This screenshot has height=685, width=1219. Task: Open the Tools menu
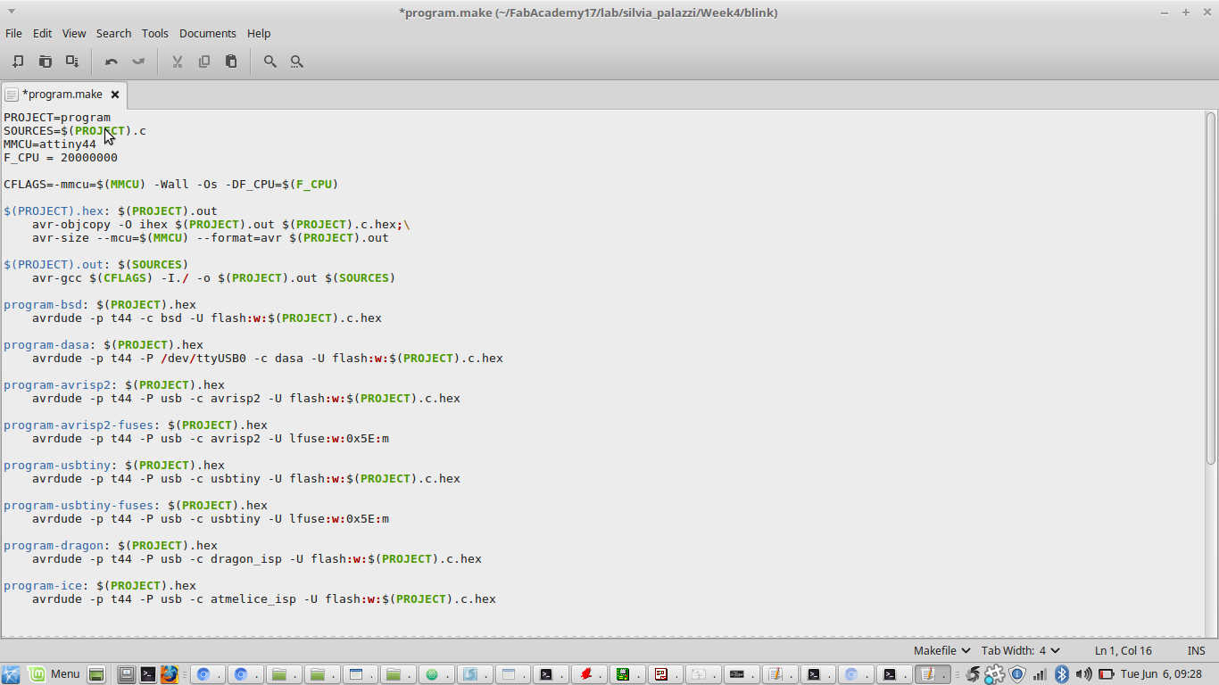point(154,33)
